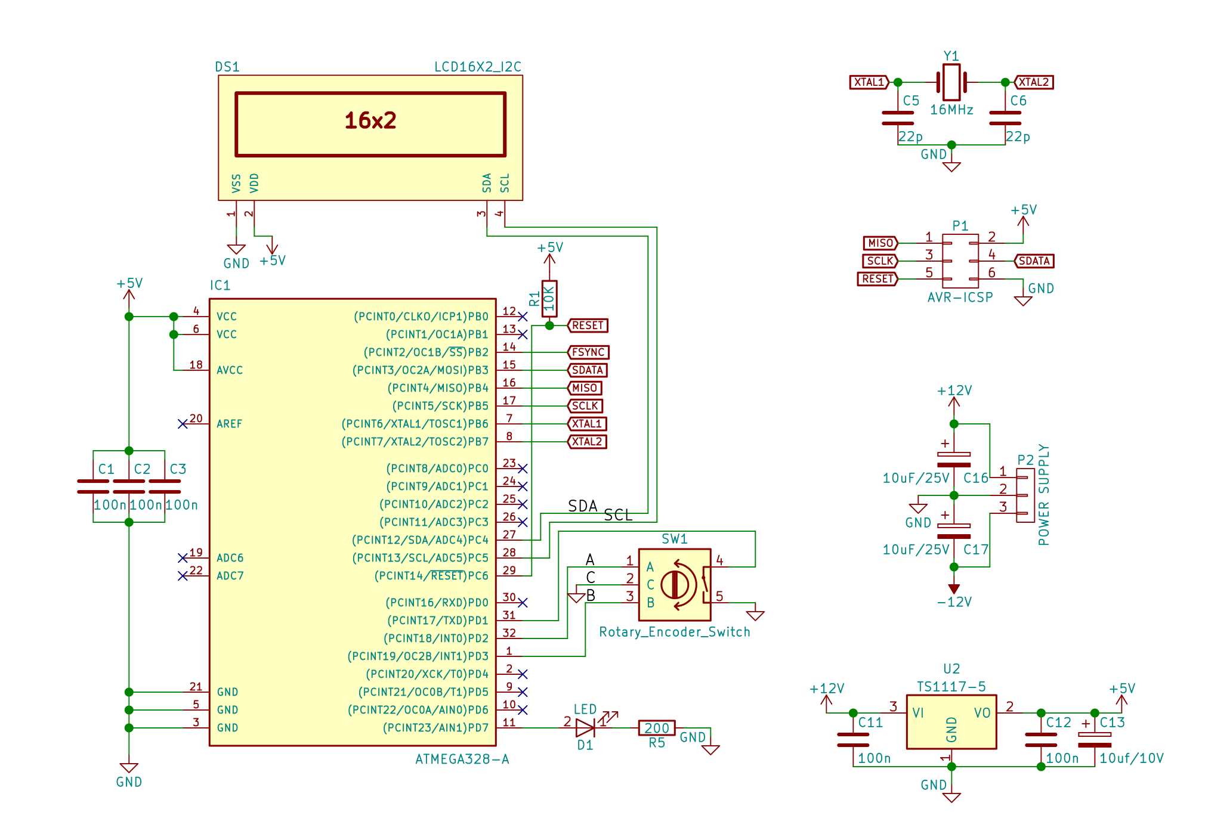This screenshot has height=837, width=1205.
Task: Select capacitor C5 next to XTAL1
Action: click(898, 118)
